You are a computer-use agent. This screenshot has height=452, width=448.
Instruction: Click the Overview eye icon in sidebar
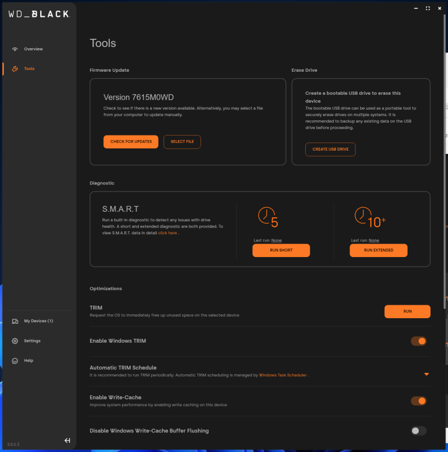point(15,49)
